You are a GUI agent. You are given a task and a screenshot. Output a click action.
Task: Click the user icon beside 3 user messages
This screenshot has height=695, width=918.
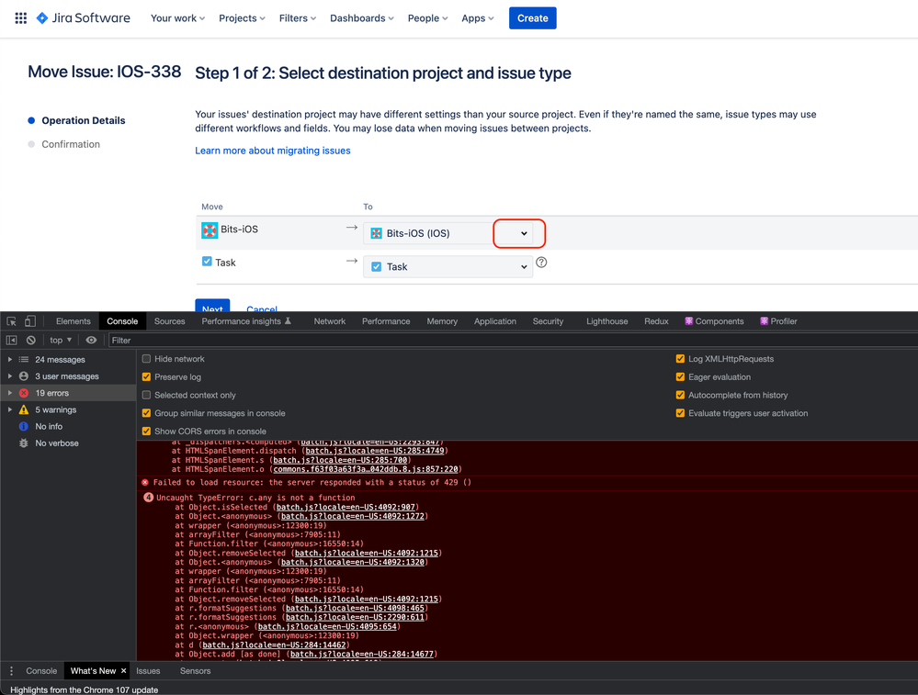tap(23, 376)
